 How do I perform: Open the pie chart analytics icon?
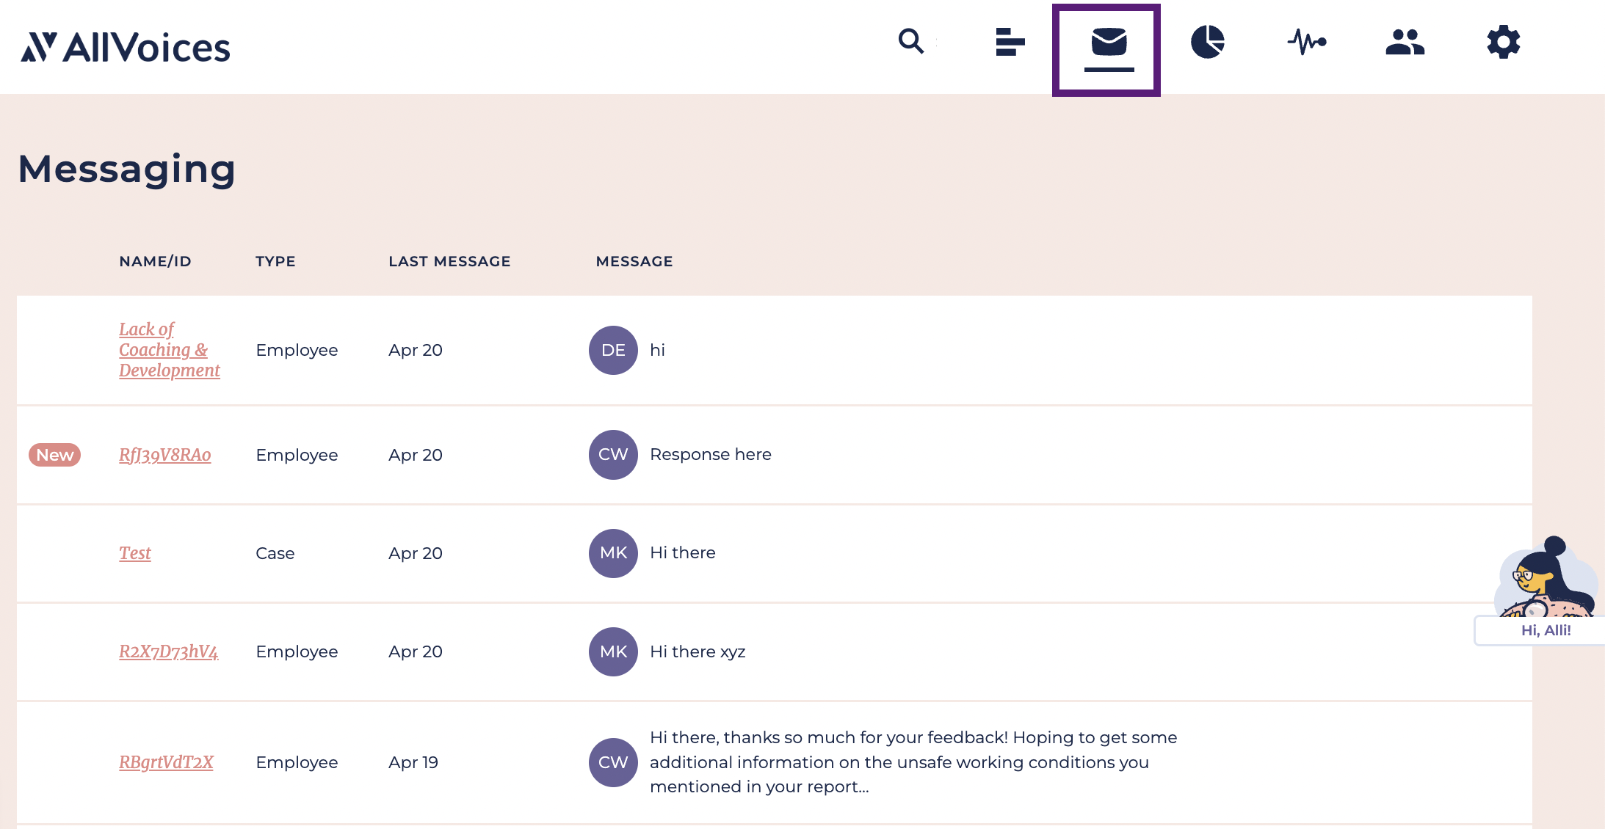[x=1208, y=42]
